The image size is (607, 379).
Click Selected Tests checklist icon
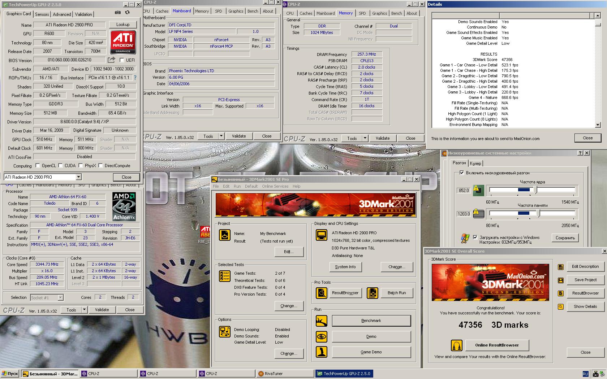point(225,276)
